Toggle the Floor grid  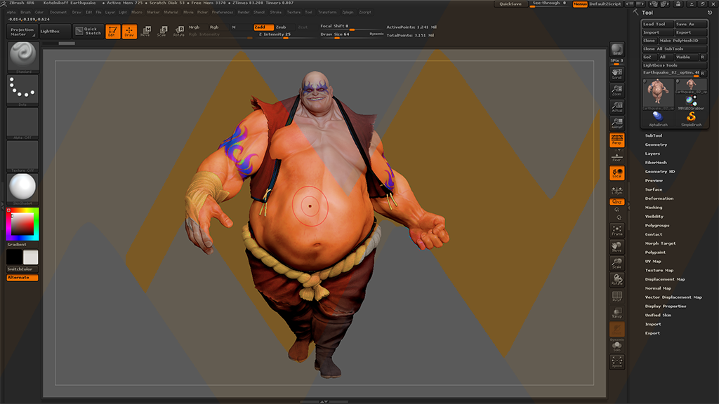616,156
